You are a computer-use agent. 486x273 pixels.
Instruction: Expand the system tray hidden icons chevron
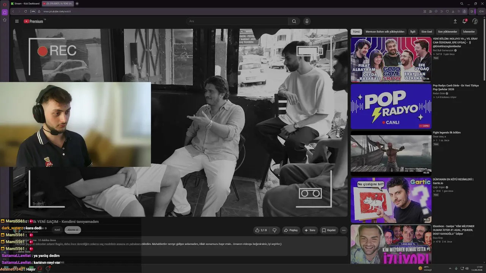coord(450,268)
